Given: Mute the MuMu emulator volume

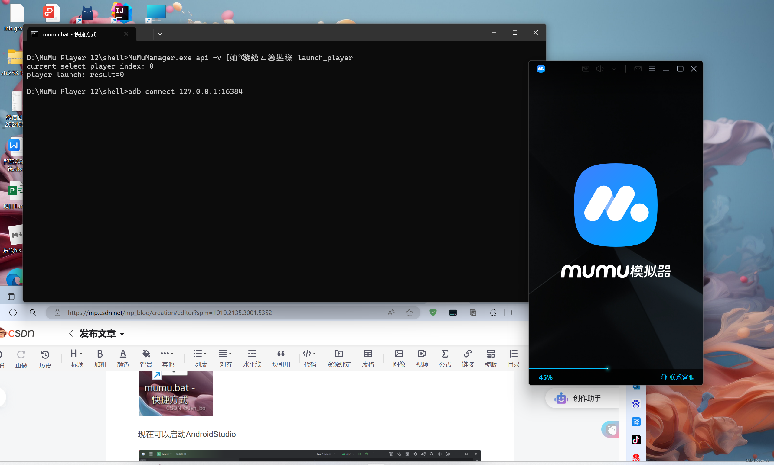Looking at the screenshot, I should (x=599, y=69).
